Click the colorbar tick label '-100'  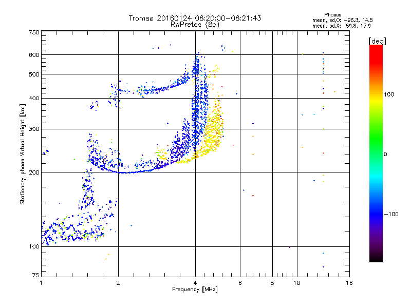pyautogui.click(x=391, y=214)
